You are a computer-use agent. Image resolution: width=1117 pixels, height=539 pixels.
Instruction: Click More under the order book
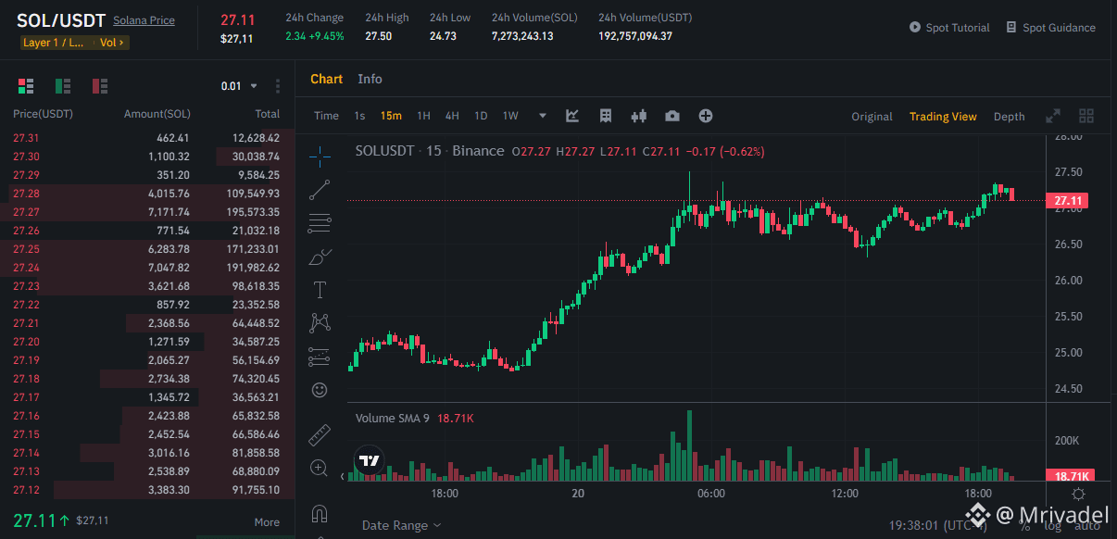267,522
